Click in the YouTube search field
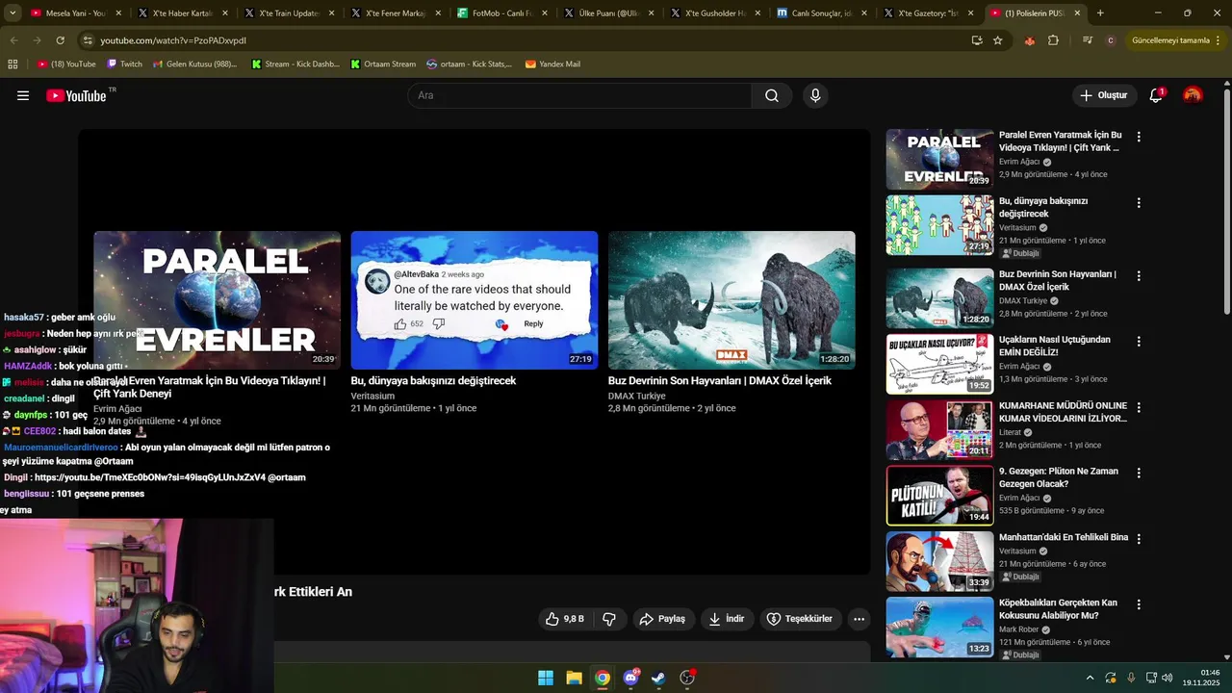Screen dimensions: 1232x693 coord(580,95)
